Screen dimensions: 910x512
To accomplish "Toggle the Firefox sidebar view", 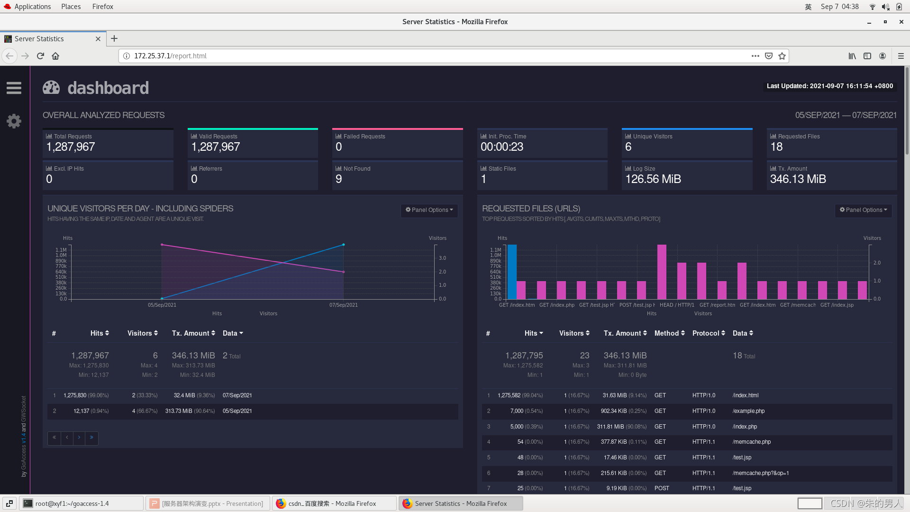I will pyautogui.click(x=867, y=56).
